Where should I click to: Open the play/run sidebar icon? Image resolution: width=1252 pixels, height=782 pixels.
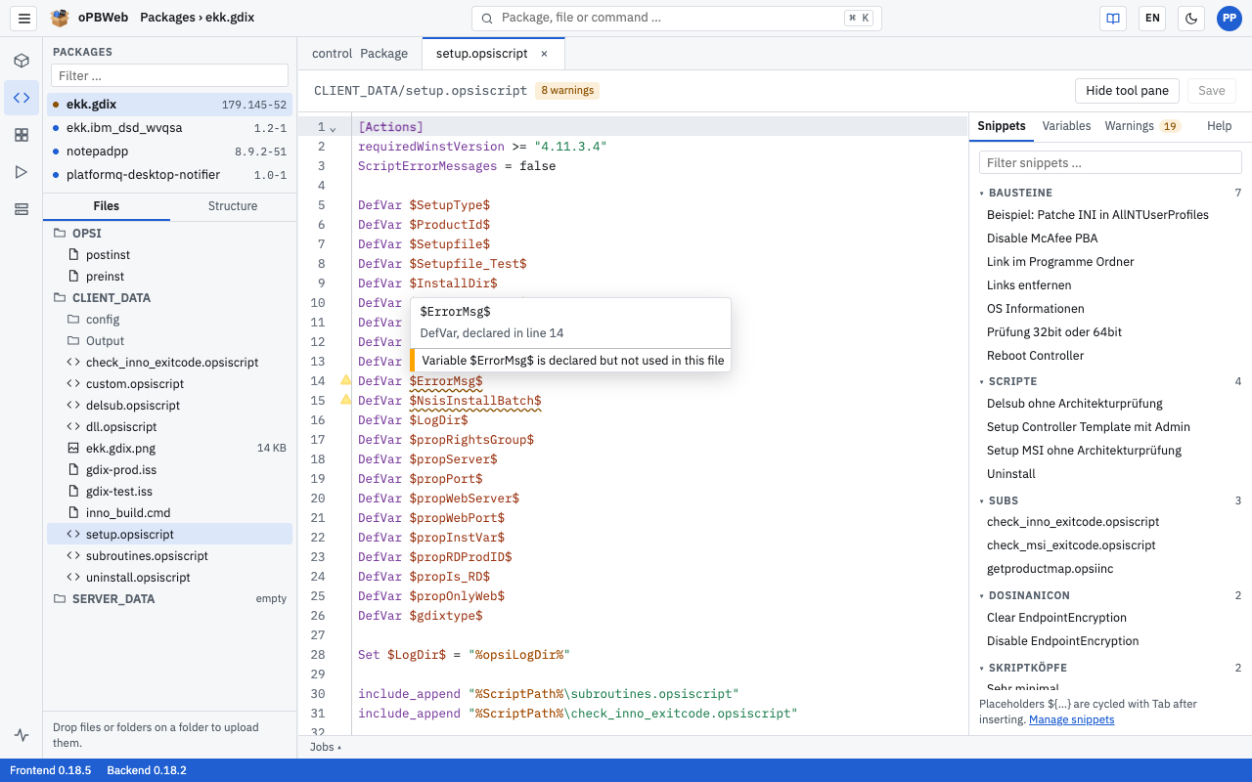pos(22,172)
